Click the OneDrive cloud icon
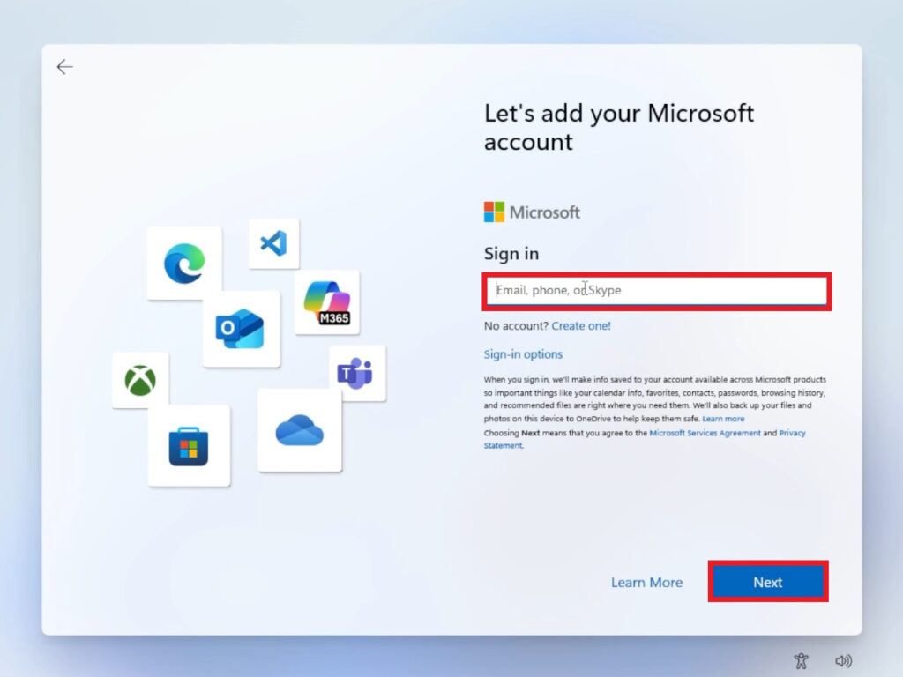903x677 pixels. tap(300, 430)
